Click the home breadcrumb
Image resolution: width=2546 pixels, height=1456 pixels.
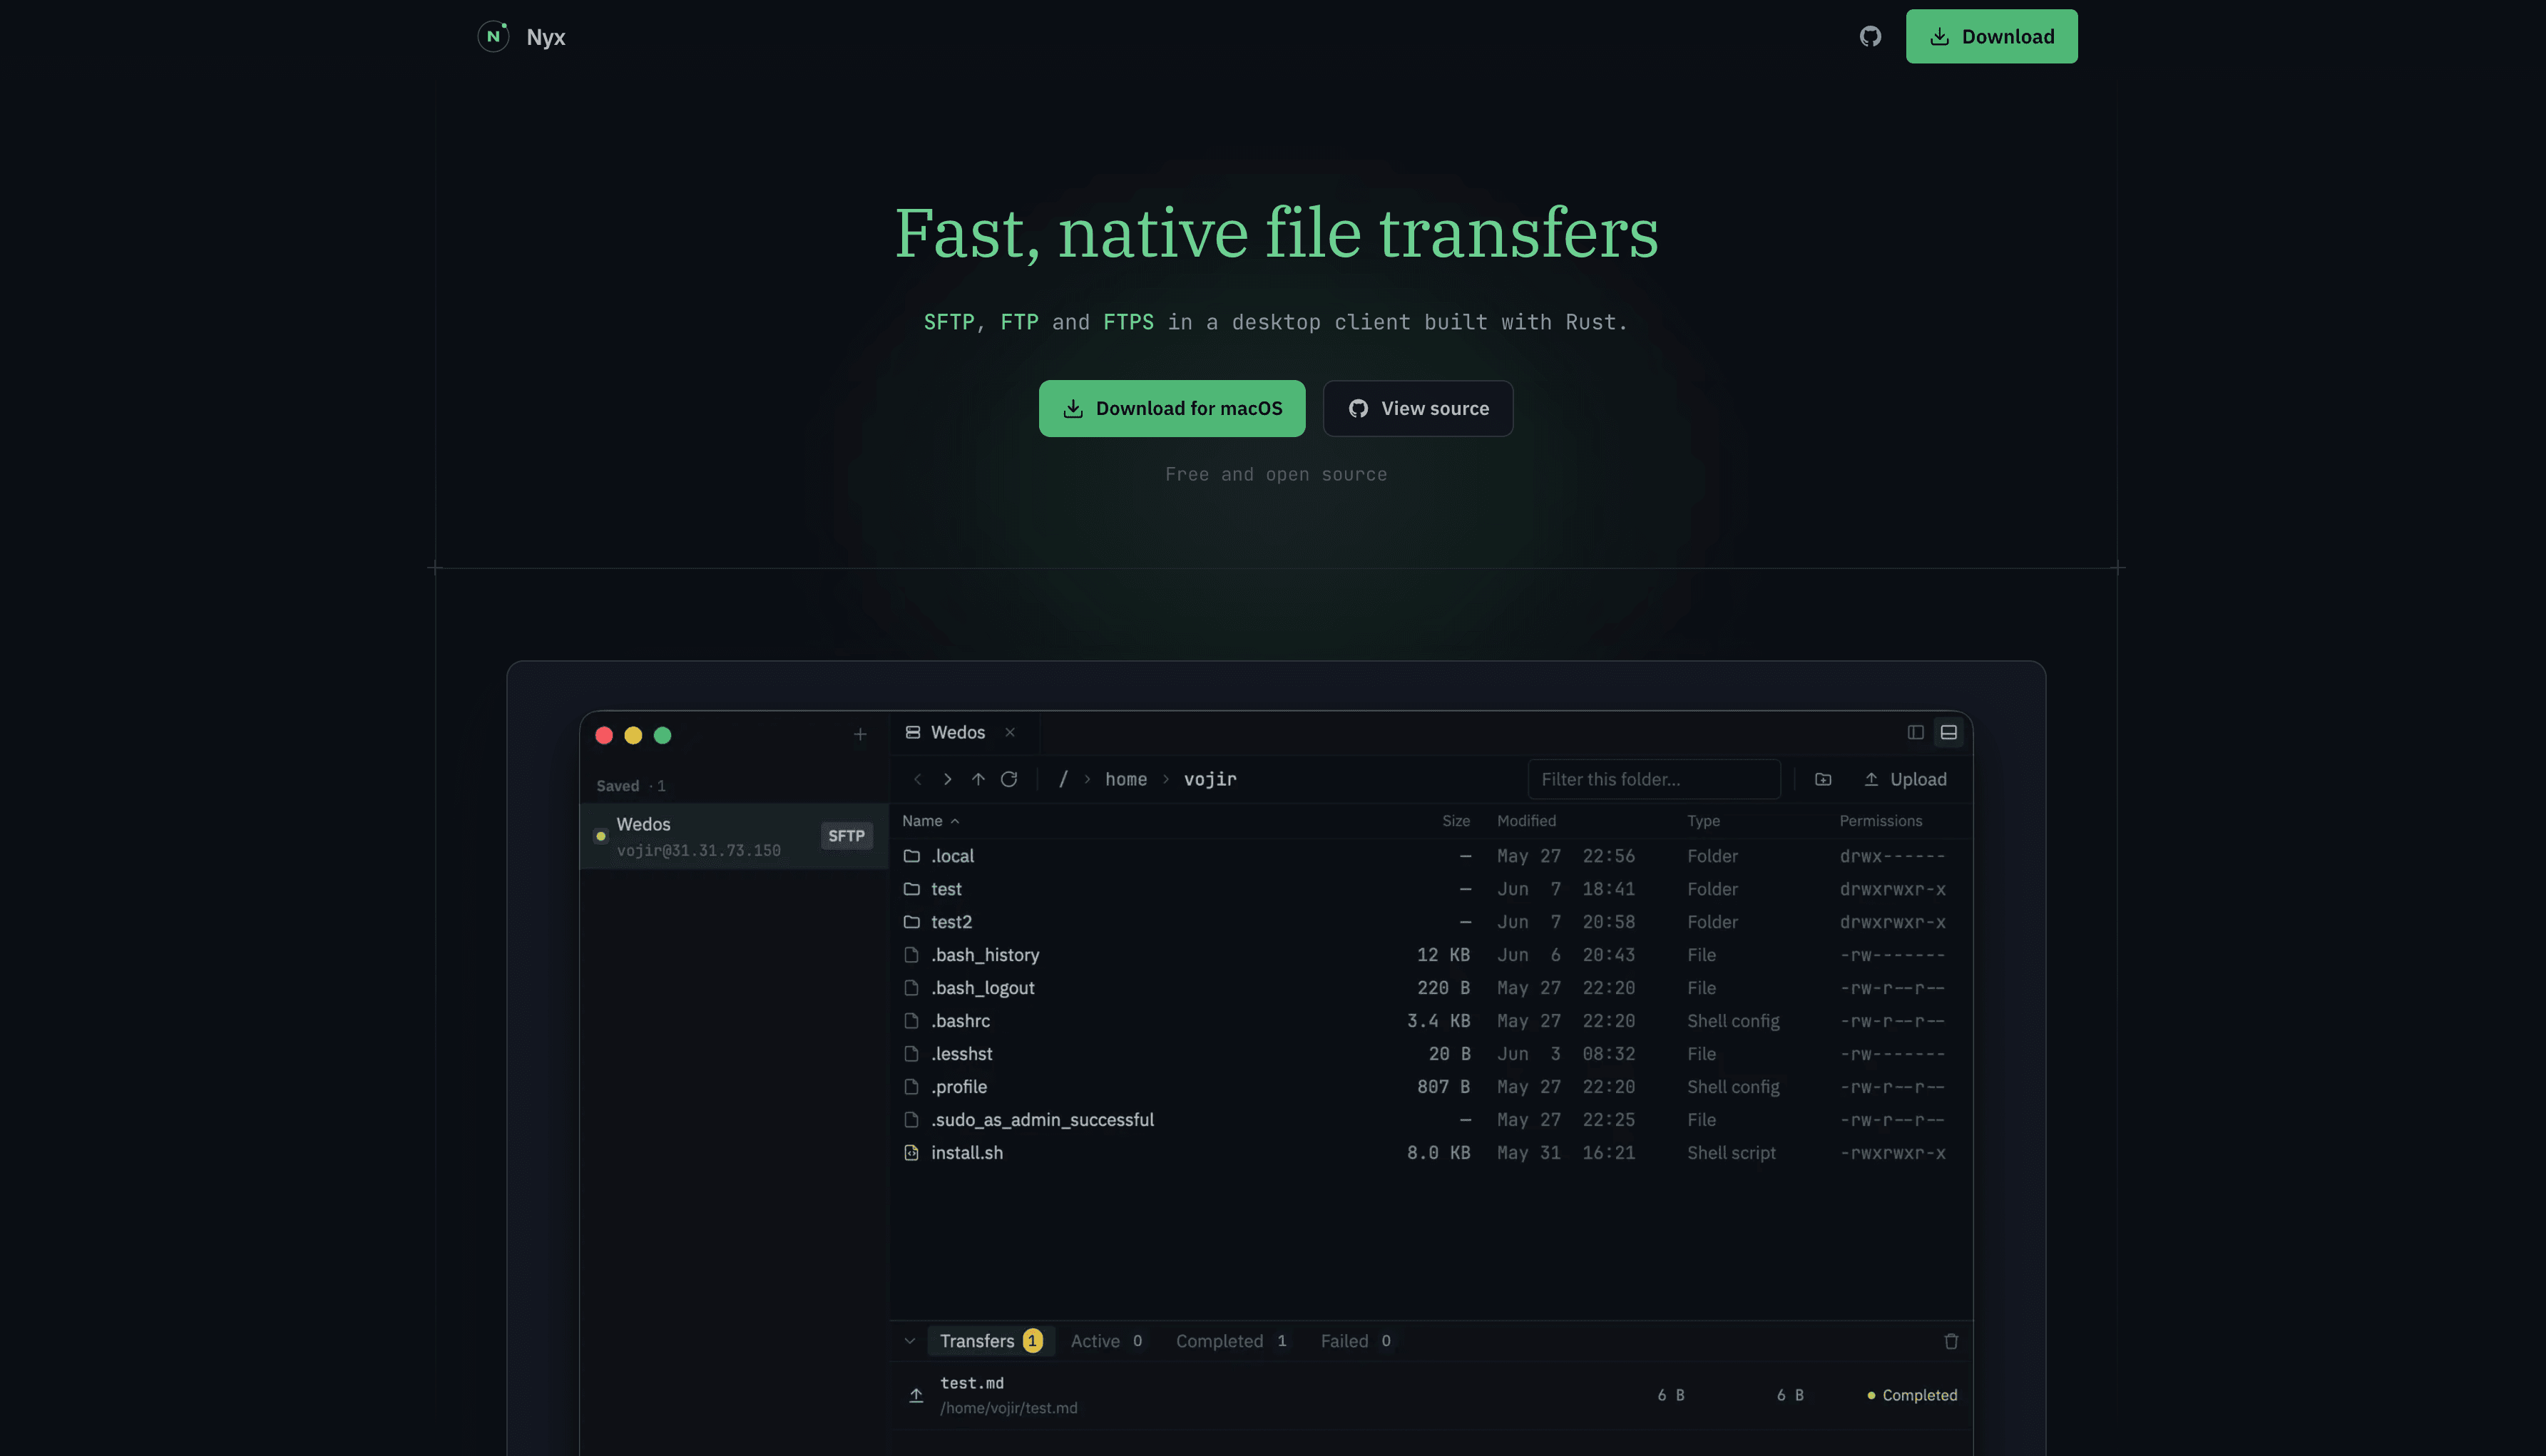click(x=1126, y=779)
